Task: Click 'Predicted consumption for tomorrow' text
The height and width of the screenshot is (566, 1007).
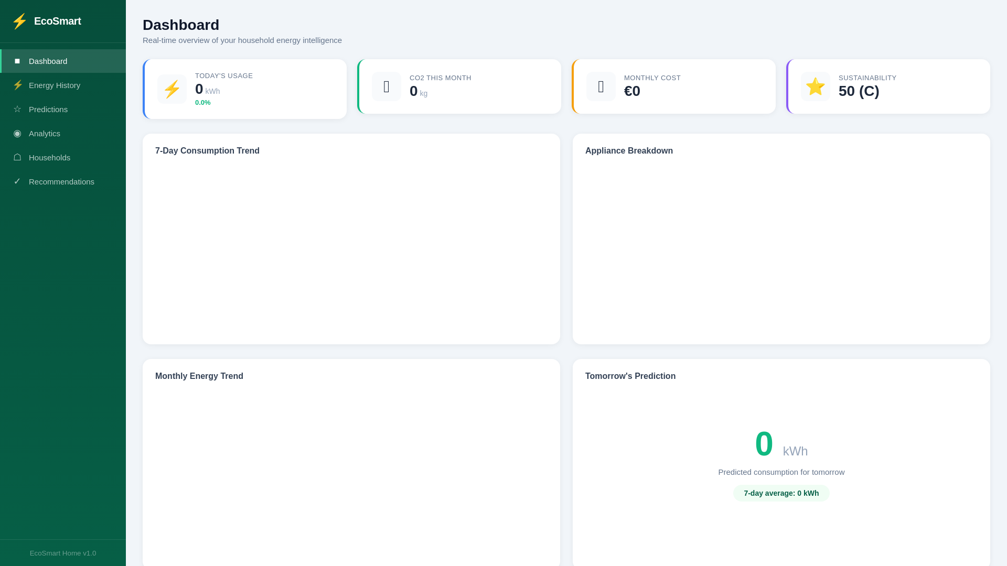Action: (x=781, y=472)
